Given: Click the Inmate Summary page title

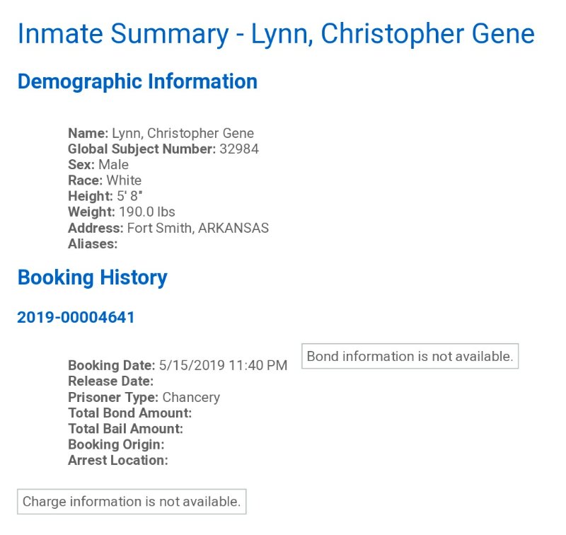Looking at the screenshot, I should (x=276, y=34).
